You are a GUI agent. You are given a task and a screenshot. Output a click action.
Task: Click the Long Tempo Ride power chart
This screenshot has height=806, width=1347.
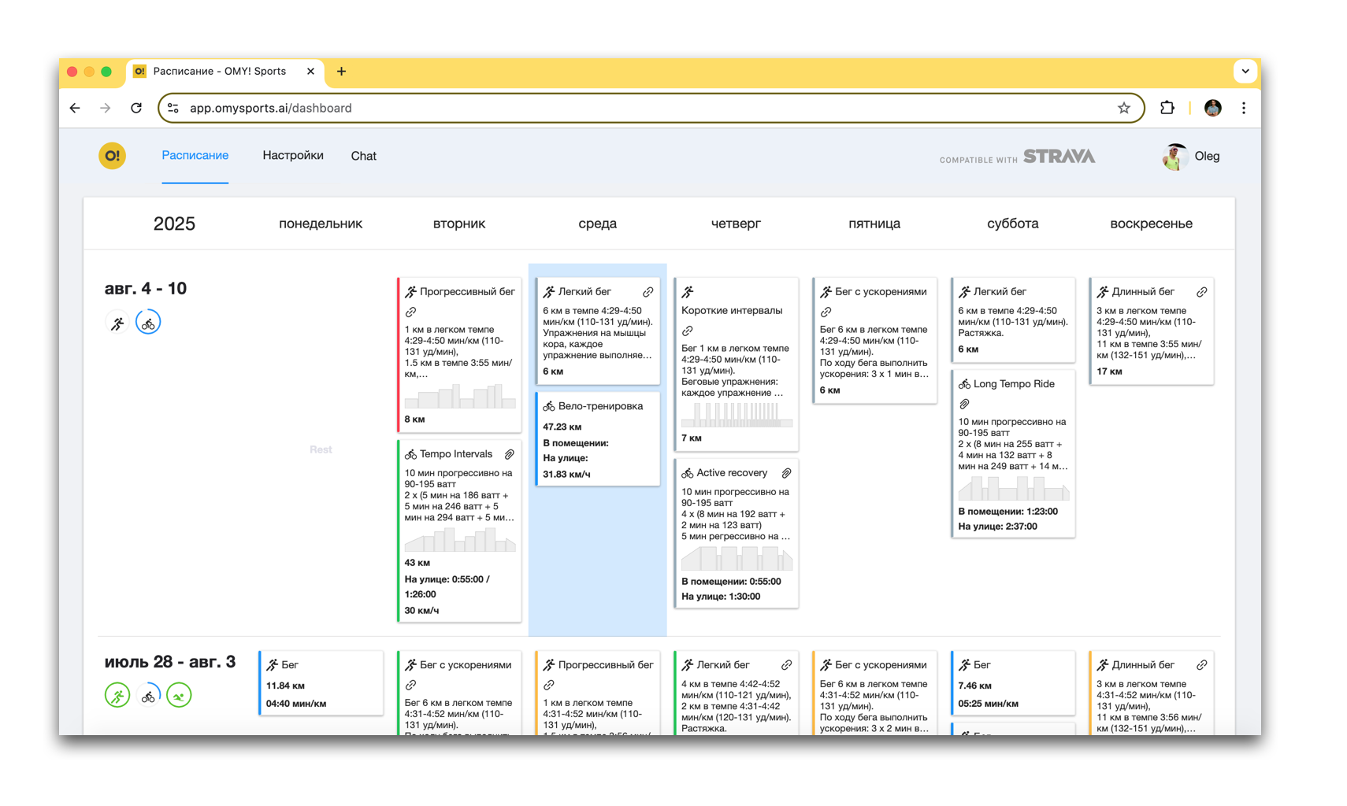coord(1014,488)
